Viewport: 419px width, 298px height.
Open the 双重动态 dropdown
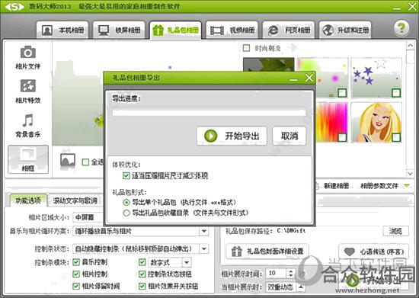click(x=286, y=287)
